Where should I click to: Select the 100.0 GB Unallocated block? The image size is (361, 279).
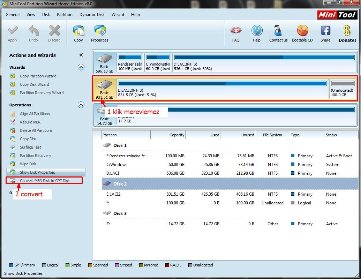[343, 89]
